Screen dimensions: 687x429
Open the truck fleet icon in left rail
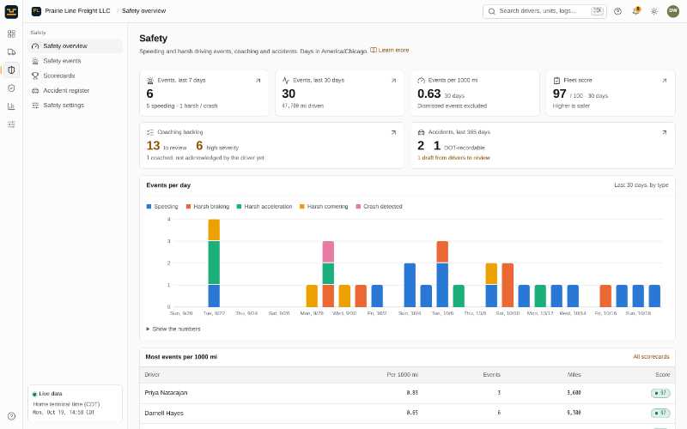(x=11, y=51)
